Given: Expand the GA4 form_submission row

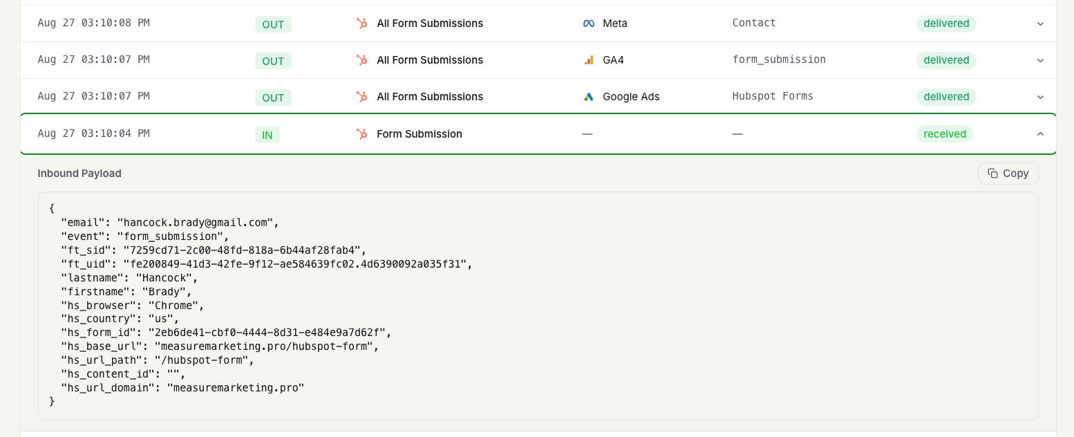Looking at the screenshot, I should point(1040,60).
